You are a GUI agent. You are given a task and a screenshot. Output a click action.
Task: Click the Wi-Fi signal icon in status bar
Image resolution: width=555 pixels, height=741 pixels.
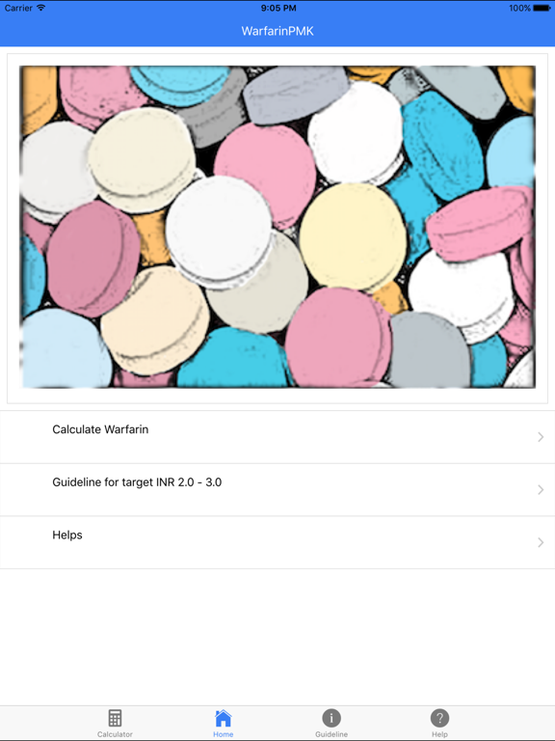tap(41, 8)
